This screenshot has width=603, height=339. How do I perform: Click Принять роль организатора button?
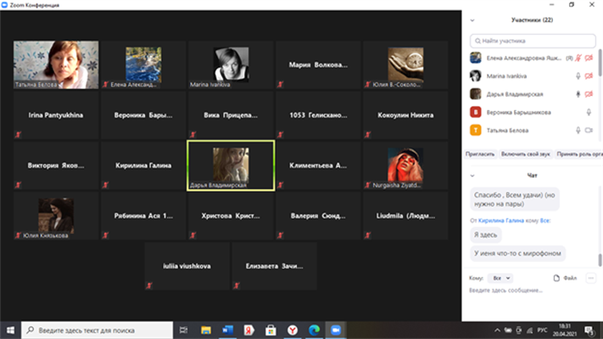[578, 154]
